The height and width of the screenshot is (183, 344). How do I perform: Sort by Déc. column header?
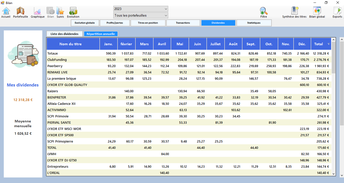[x=302, y=44]
